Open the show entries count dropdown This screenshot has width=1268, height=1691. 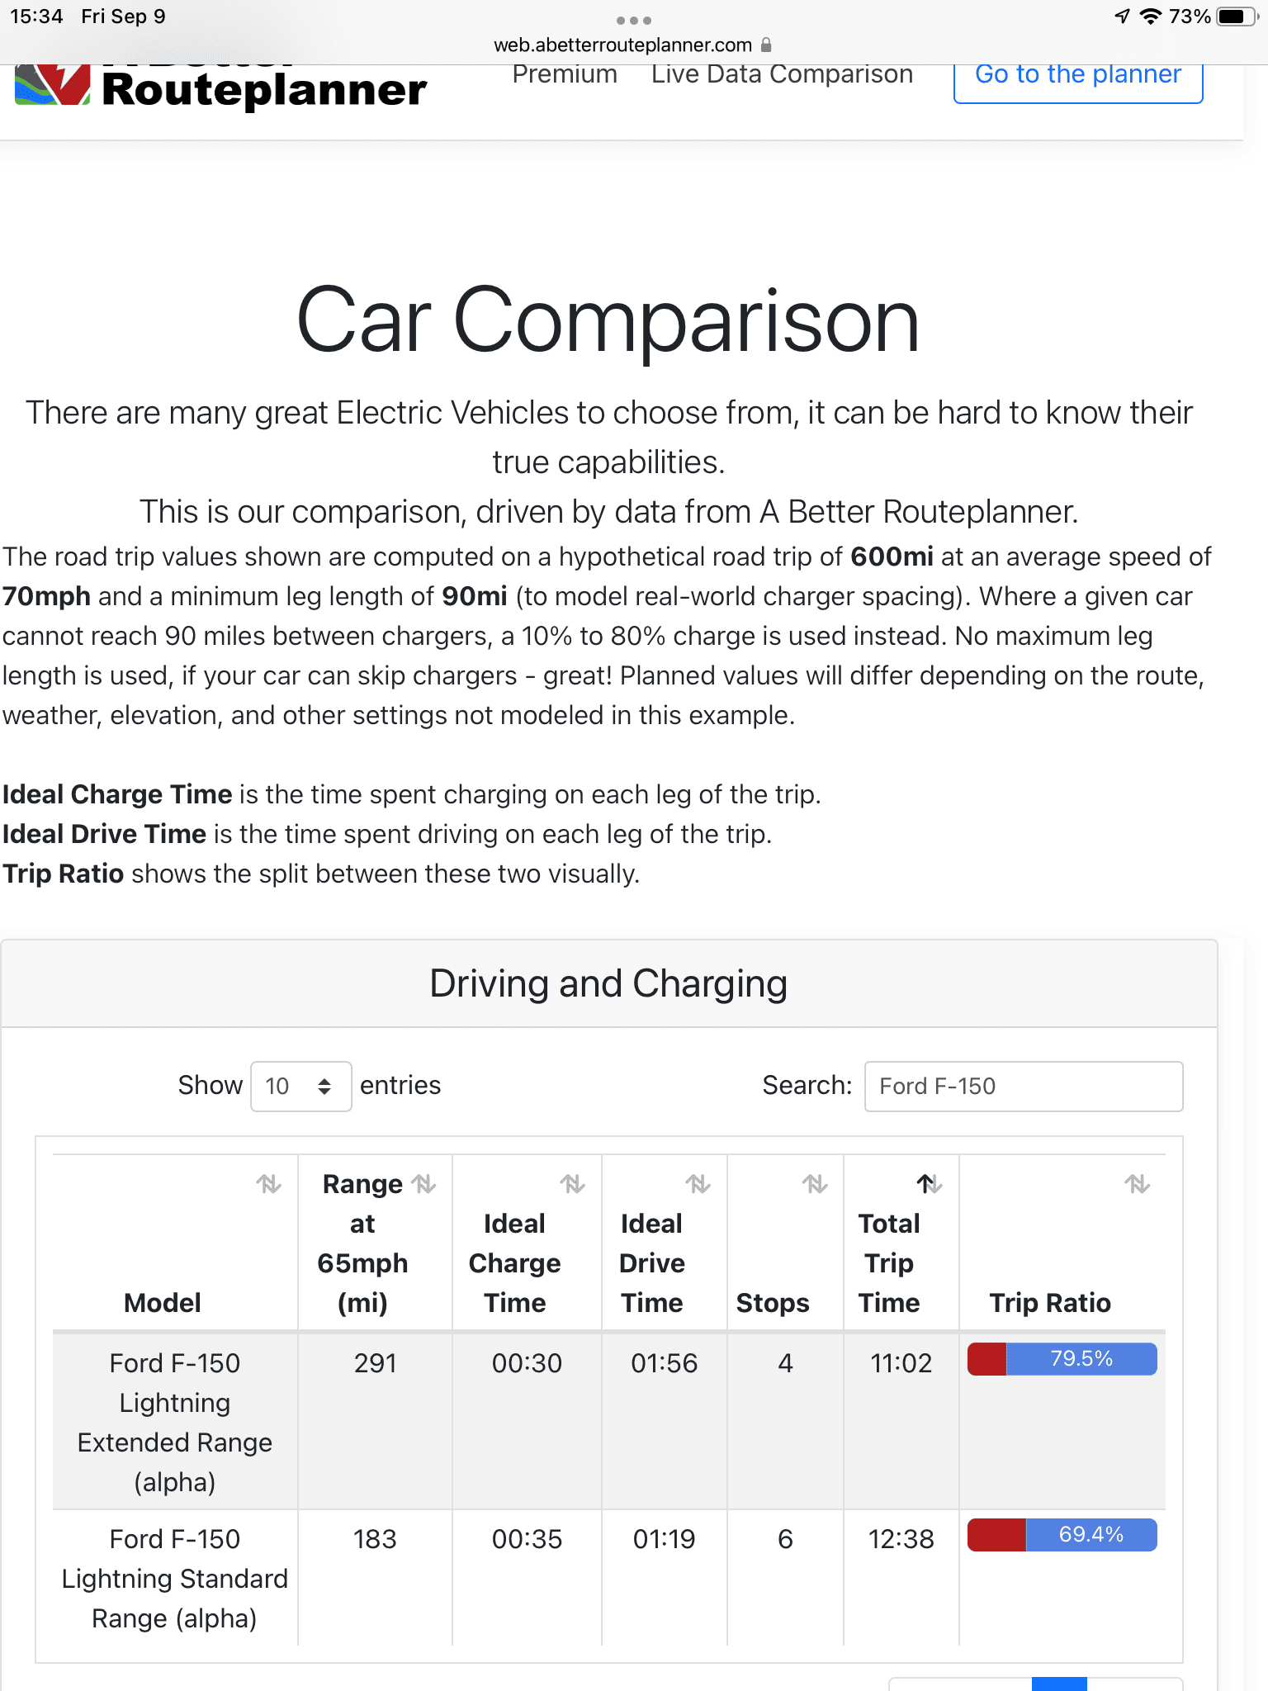point(300,1086)
